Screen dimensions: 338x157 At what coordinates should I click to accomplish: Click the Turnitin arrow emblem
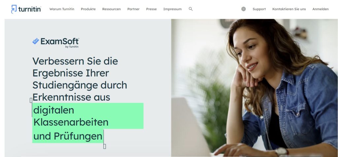[x=14, y=9]
